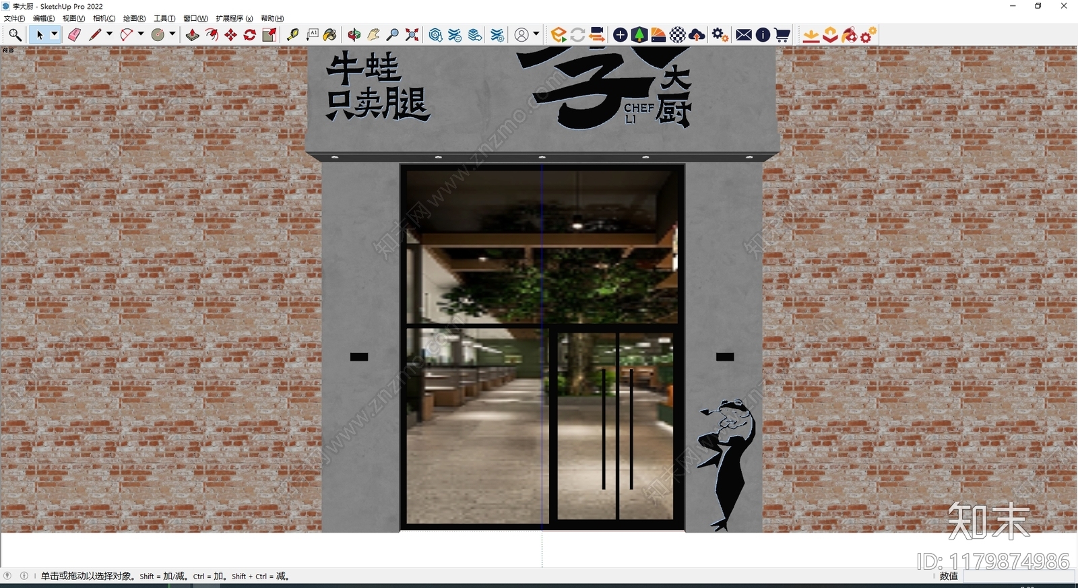Click the red gears toolbar icon
This screenshot has height=588, width=1078.
868,35
